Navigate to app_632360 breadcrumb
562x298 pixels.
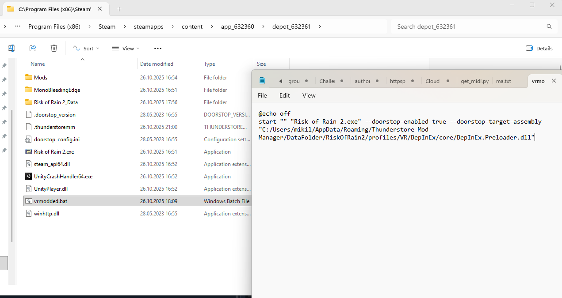237,26
